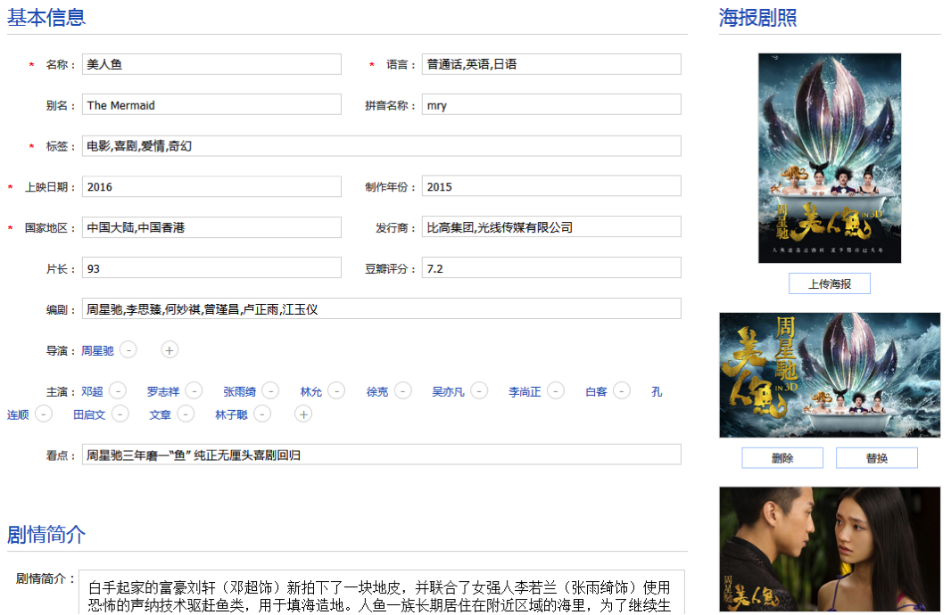Click the 基本信息 section heading
This screenshot has height=615, width=951.
46,18
